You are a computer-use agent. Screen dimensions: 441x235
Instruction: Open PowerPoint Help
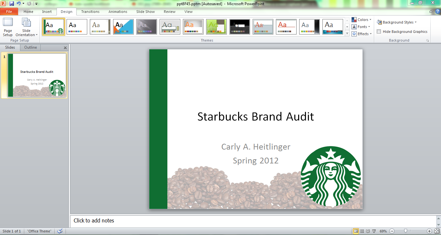438,12
